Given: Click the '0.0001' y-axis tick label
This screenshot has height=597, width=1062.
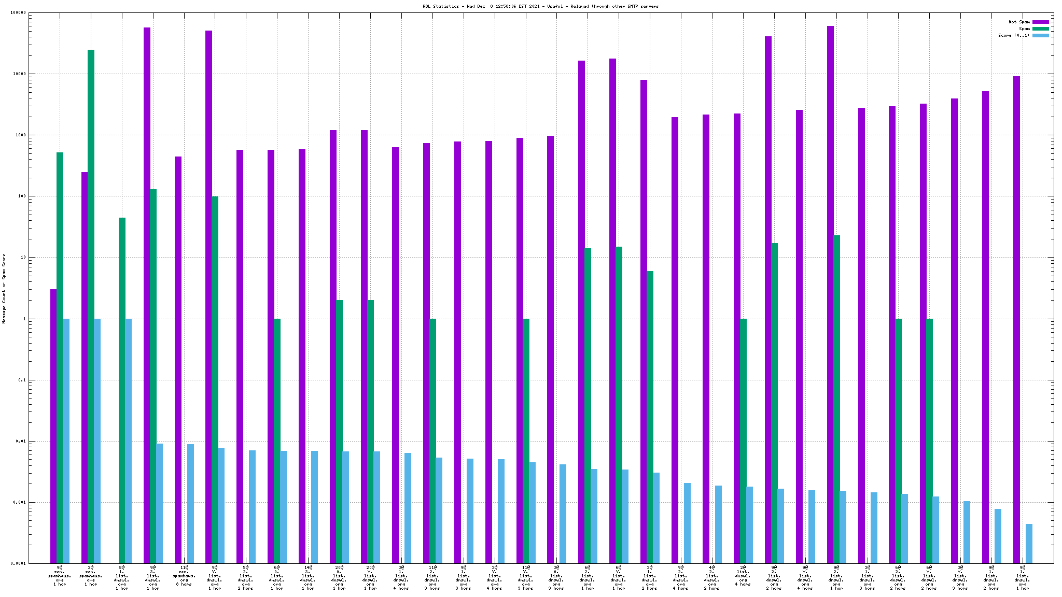Looking at the screenshot, I should coord(18,563).
